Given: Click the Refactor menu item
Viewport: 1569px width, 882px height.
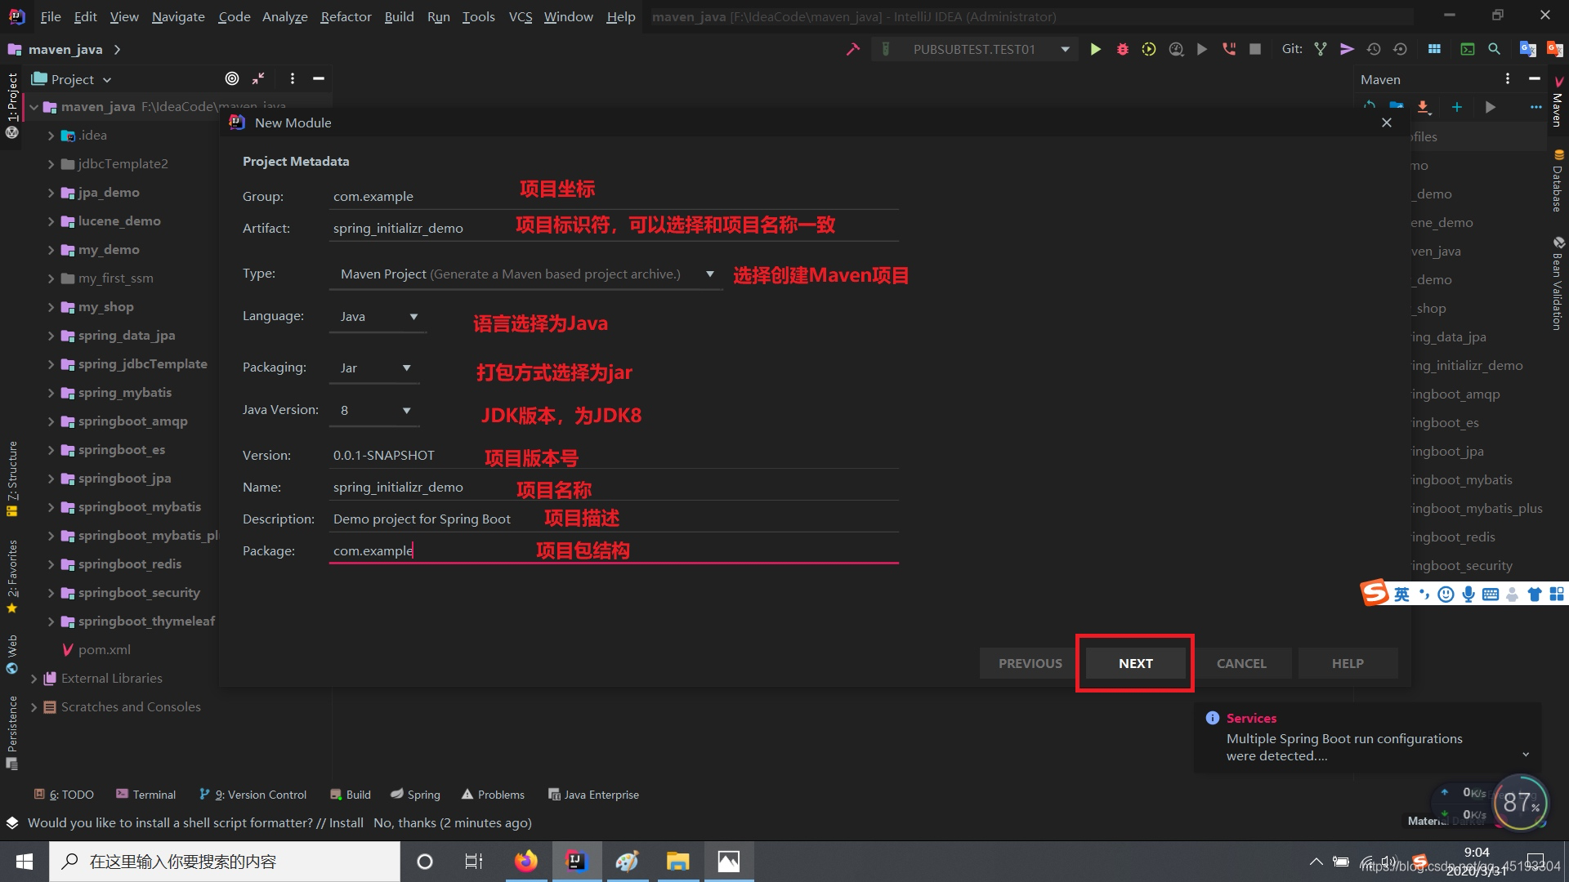Looking at the screenshot, I should click(x=345, y=16).
